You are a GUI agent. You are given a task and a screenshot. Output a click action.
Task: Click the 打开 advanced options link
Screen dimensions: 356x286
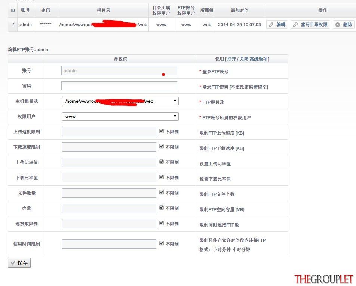pos(231,59)
